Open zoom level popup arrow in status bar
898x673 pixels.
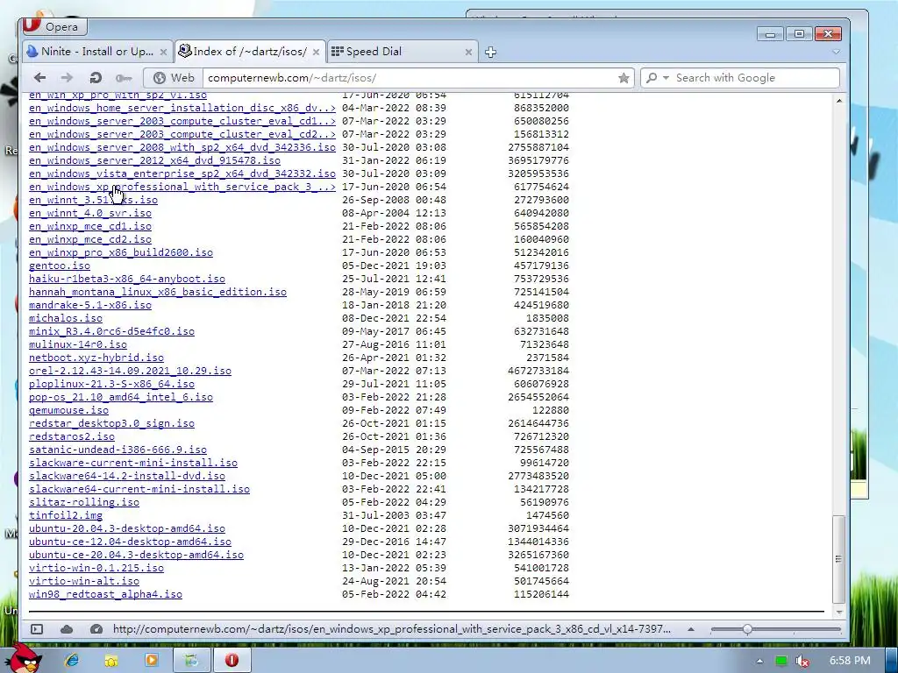click(x=691, y=629)
